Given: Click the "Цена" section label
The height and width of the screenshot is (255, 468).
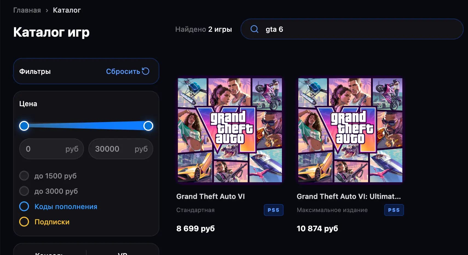Looking at the screenshot, I should [x=28, y=104].
